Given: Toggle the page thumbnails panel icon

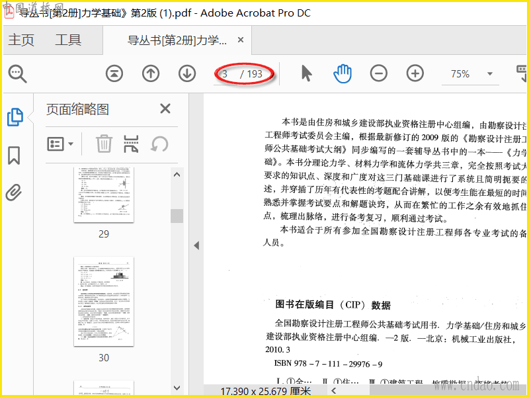Looking at the screenshot, I should point(15,117).
